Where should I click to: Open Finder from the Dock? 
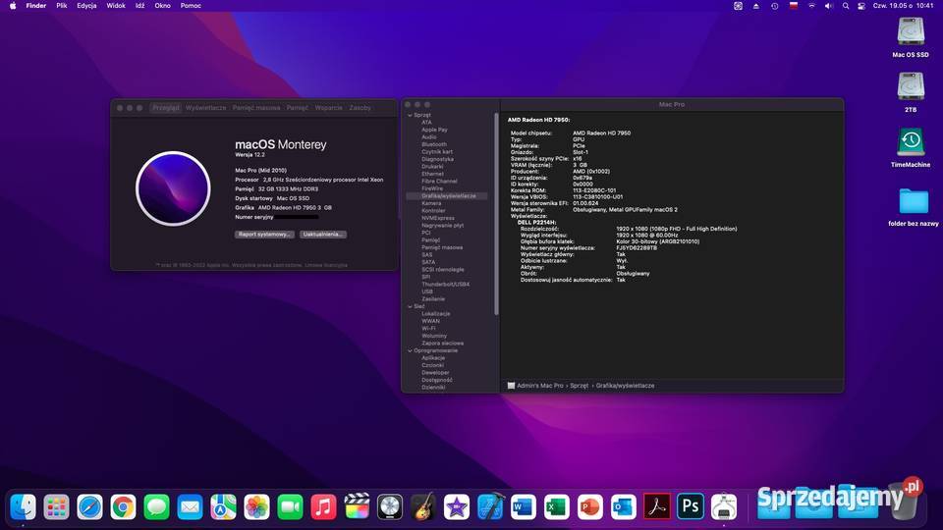(23, 507)
